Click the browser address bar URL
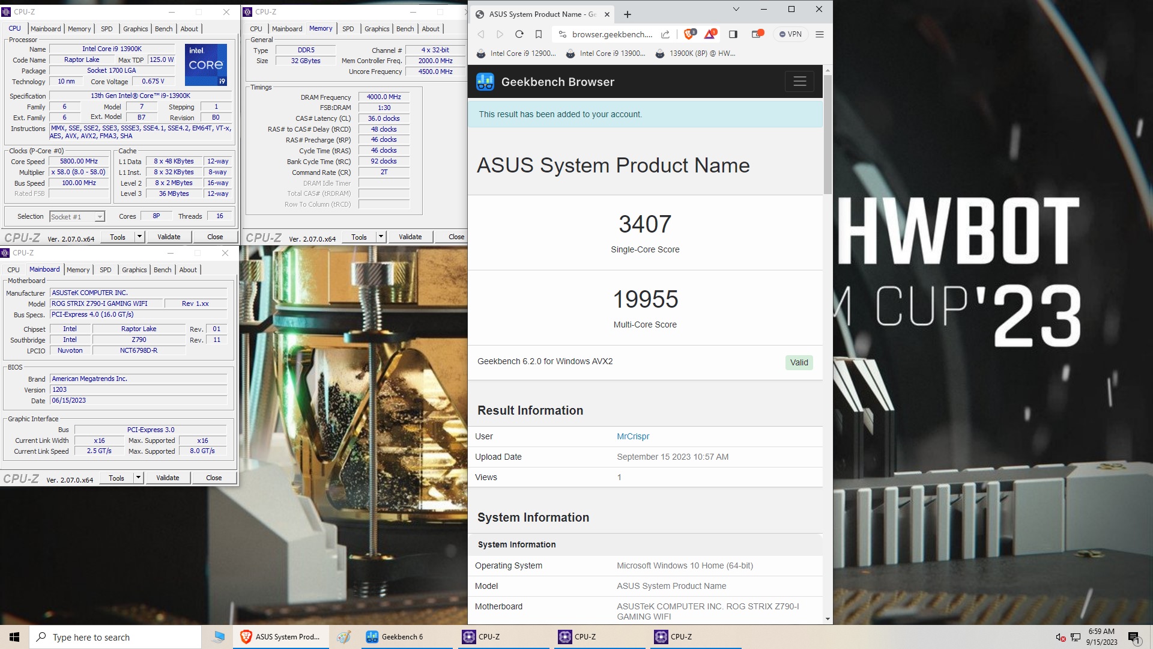Screen dimensions: 1153x649 (x=612, y=34)
